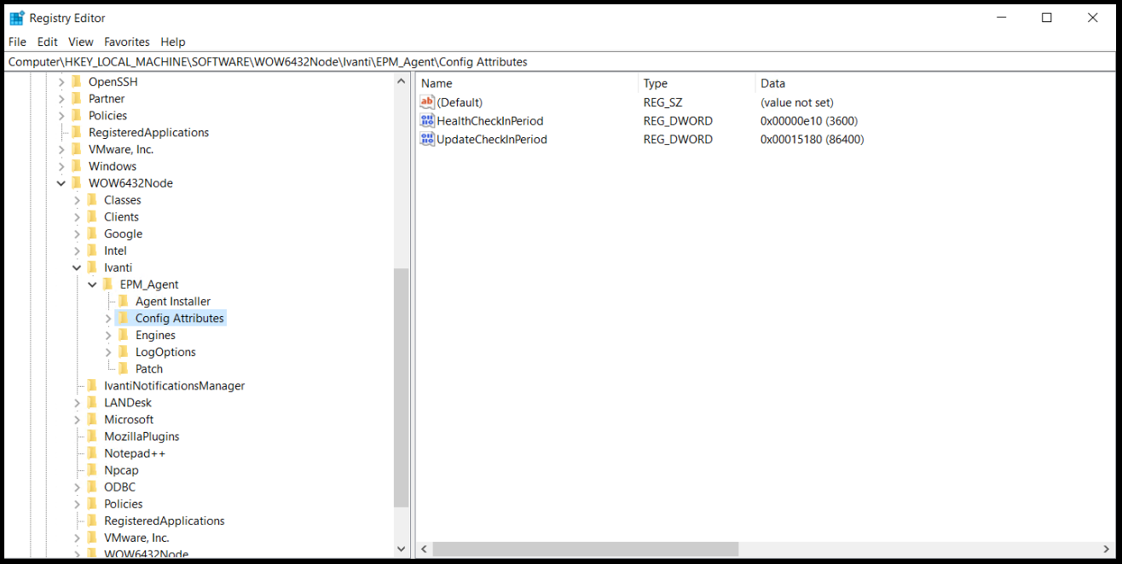Collapse the Ivanti key branch
The width and height of the screenshot is (1122, 564).
click(76, 267)
